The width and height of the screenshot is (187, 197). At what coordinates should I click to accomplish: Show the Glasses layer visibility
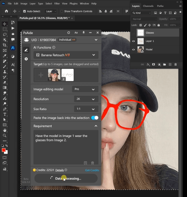[133, 33]
